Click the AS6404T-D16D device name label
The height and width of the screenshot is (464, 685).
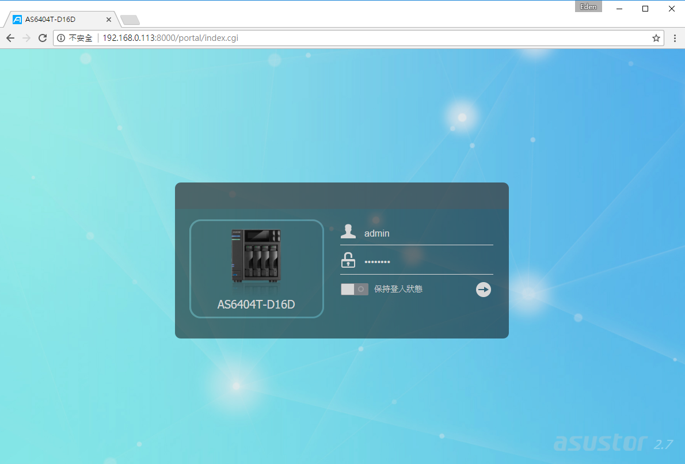click(256, 304)
